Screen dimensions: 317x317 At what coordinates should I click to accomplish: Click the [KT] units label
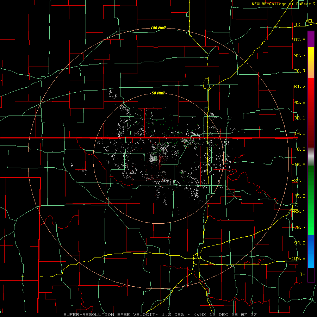(x=301, y=24)
